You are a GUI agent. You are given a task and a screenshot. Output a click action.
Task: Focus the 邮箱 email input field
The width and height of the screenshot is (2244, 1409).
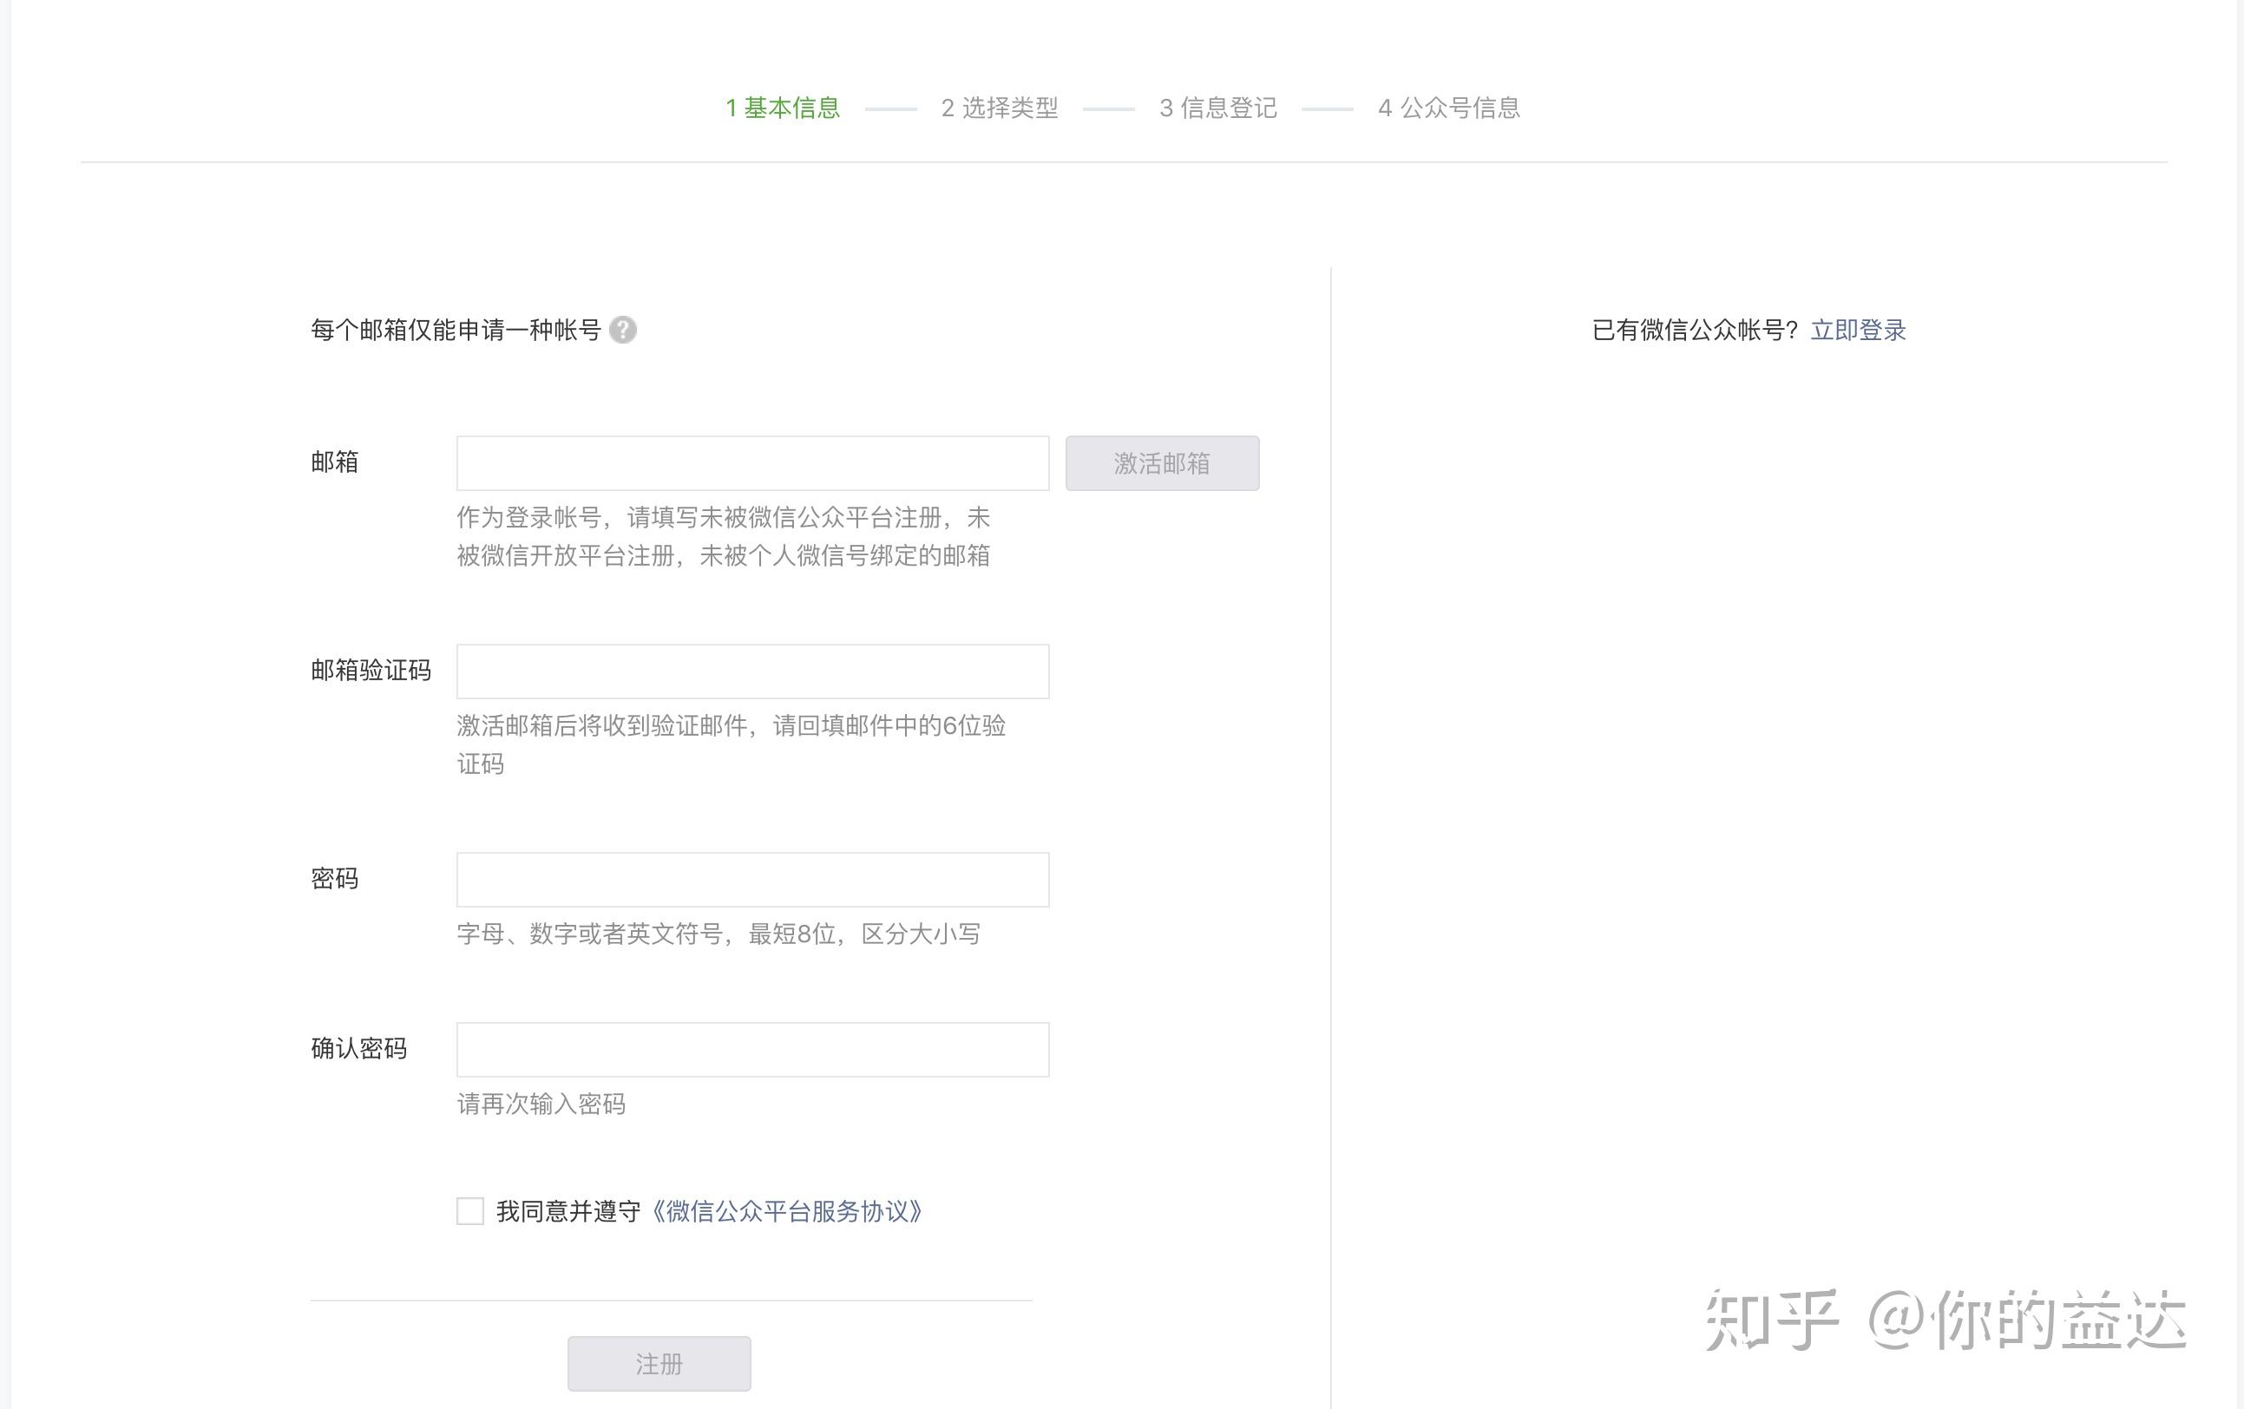coord(752,463)
